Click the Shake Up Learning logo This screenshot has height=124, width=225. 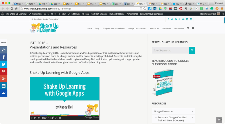(x=44, y=28)
